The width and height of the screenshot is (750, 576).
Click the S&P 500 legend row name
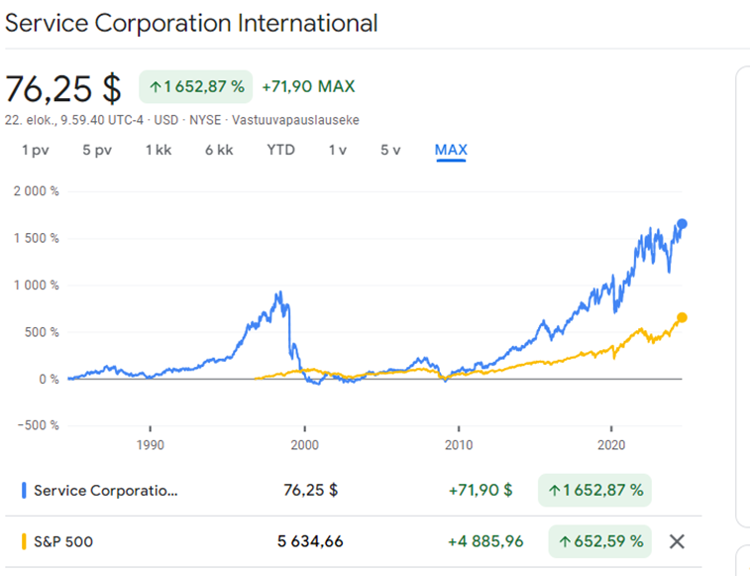pos(63,541)
